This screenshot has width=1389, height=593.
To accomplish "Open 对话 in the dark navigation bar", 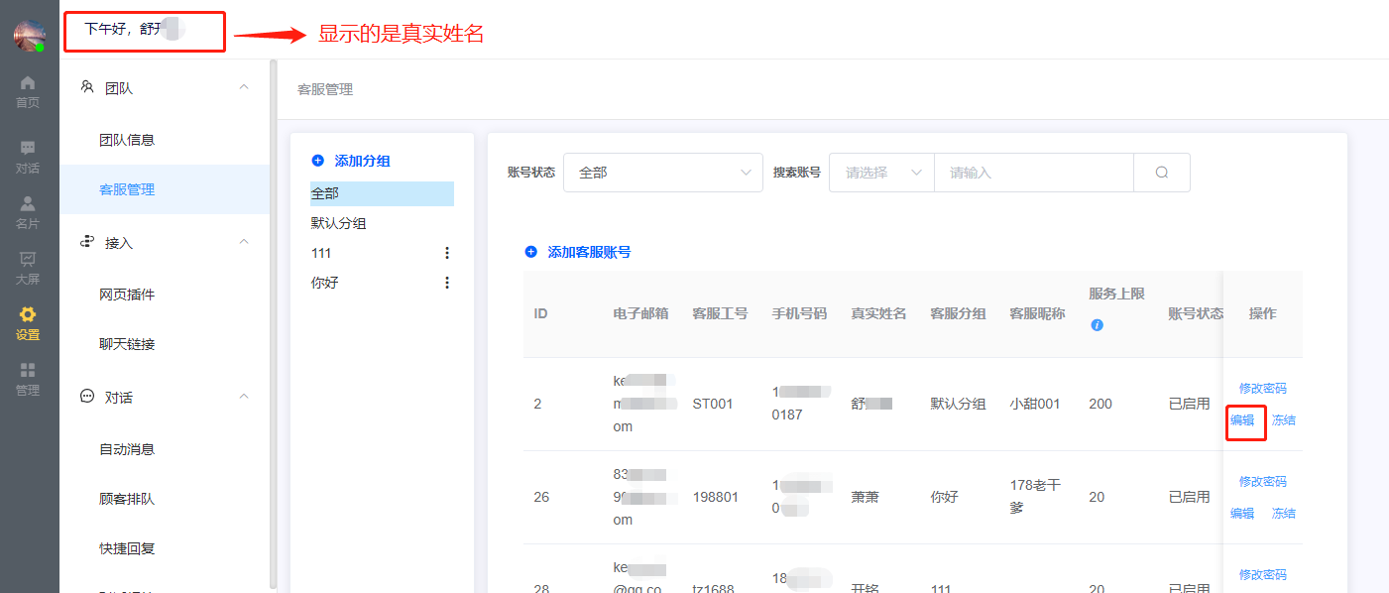I will (28, 157).
